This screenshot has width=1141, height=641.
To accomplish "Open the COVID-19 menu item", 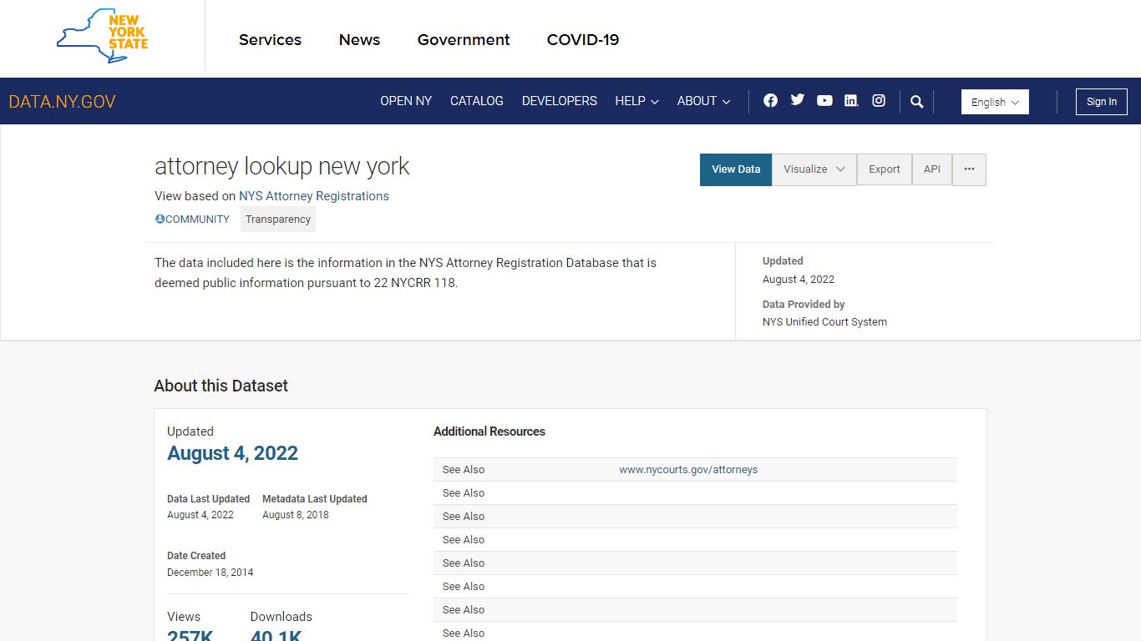I will click(583, 39).
